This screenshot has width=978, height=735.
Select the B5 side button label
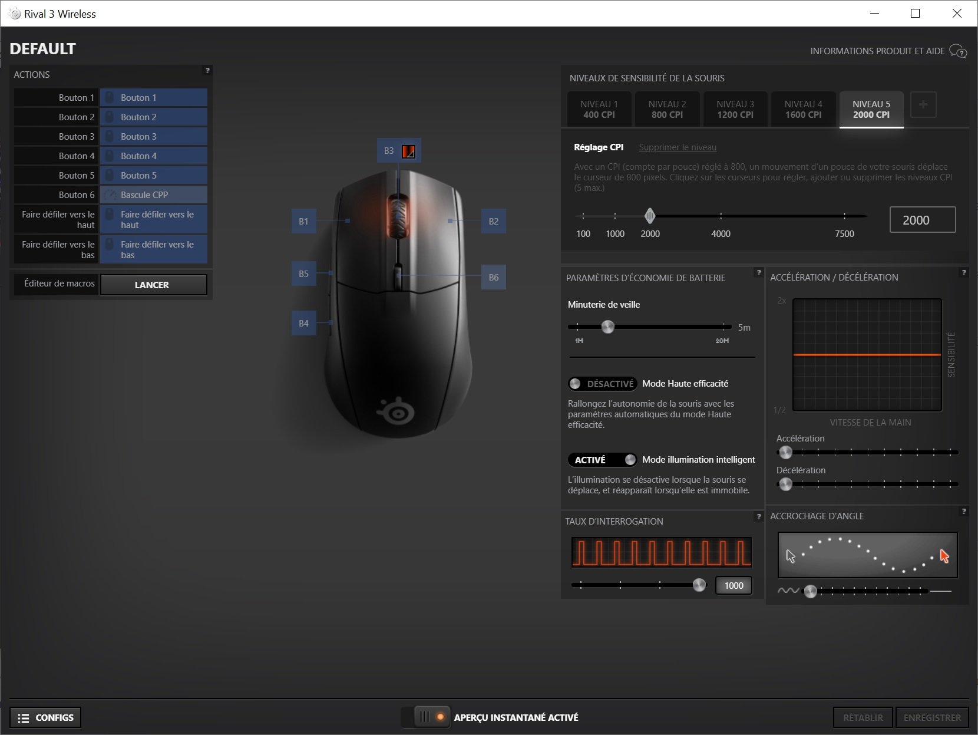[303, 274]
